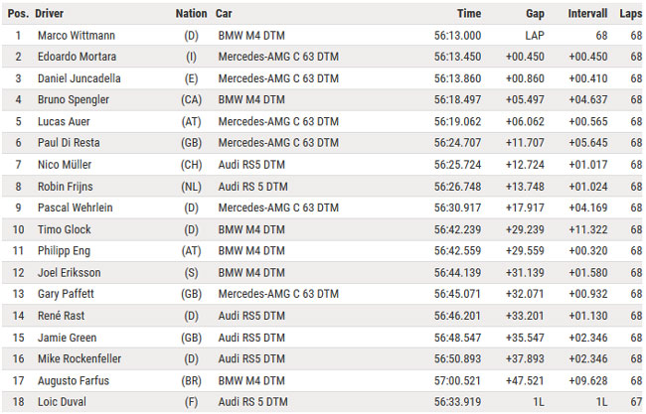Click the Time column header
Image resolution: width=646 pixels, height=414 pixels.
[469, 14]
